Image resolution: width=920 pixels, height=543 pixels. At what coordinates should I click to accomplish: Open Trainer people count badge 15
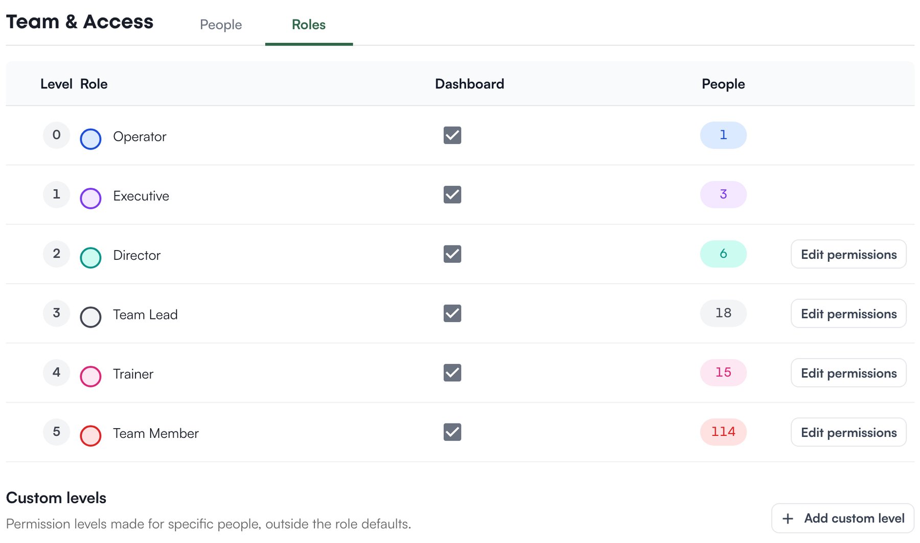723,373
